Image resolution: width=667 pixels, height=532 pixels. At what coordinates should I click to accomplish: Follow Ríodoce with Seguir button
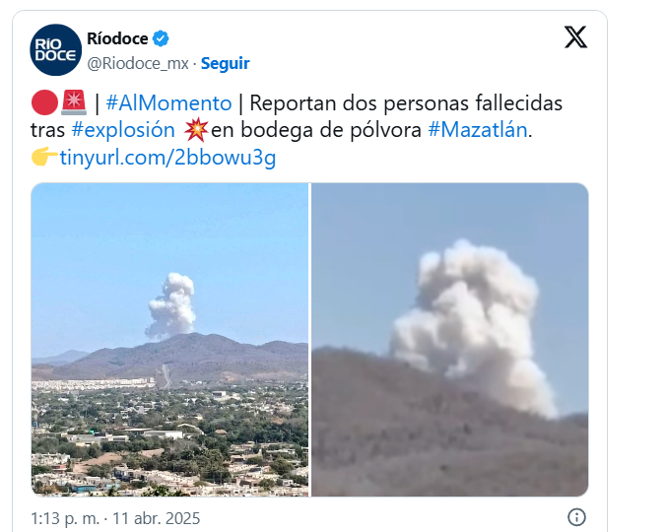pyautogui.click(x=225, y=63)
